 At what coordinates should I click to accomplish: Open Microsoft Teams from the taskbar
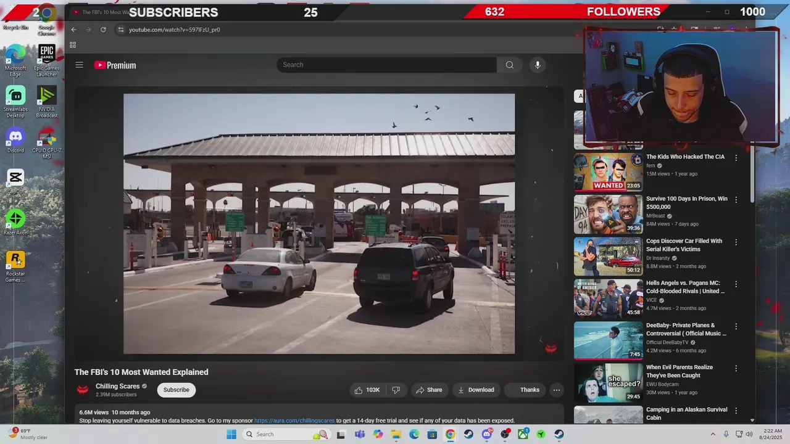[360, 434]
